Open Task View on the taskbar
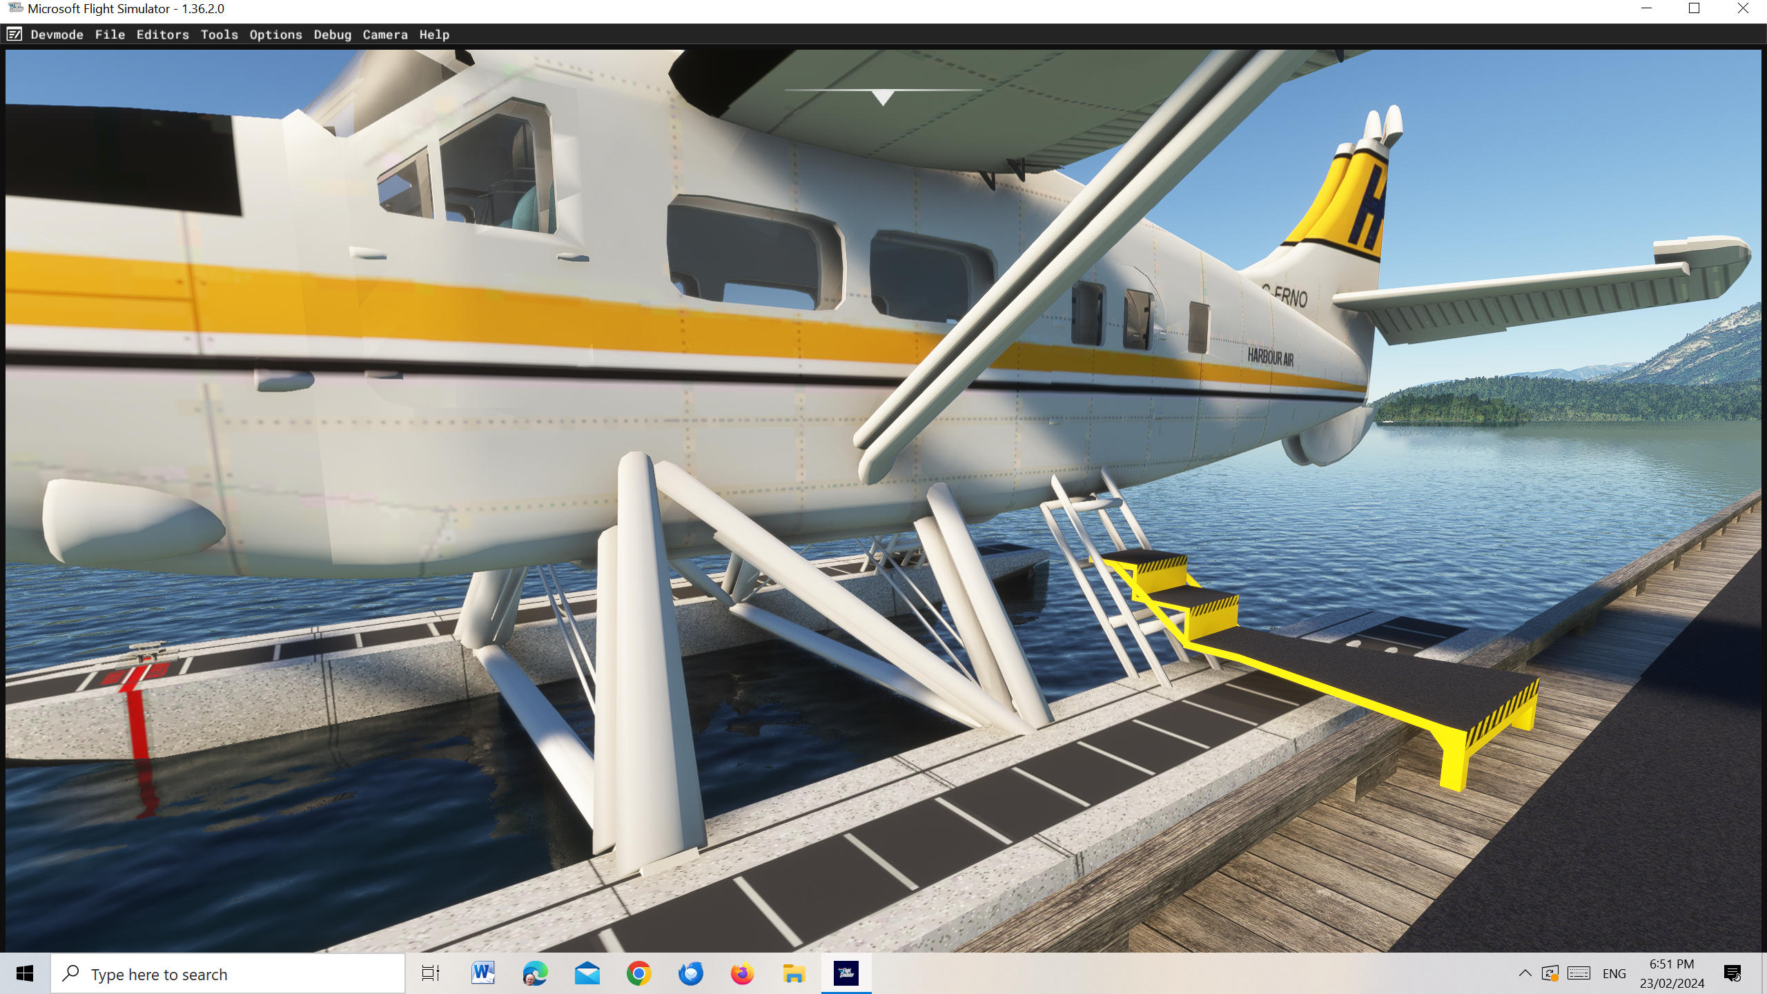Image resolution: width=1767 pixels, height=994 pixels. (430, 974)
